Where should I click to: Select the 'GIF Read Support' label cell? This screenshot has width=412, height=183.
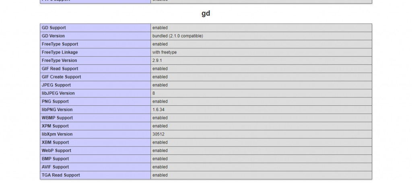click(95, 68)
